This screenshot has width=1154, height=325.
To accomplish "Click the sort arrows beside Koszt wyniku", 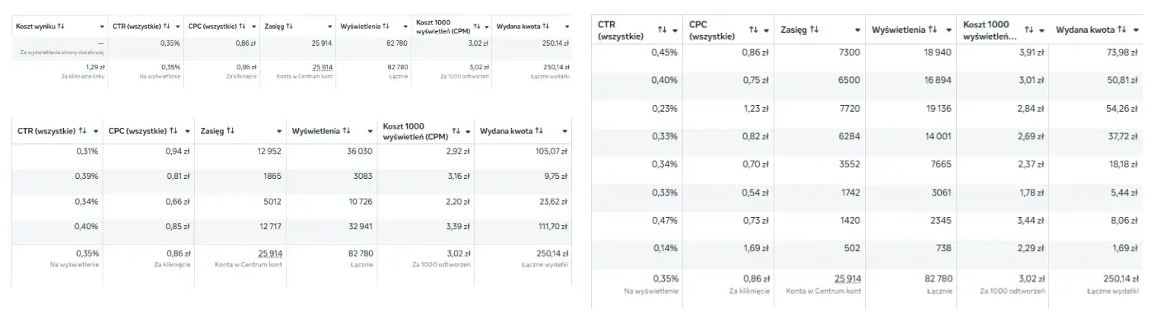I will pos(61,26).
